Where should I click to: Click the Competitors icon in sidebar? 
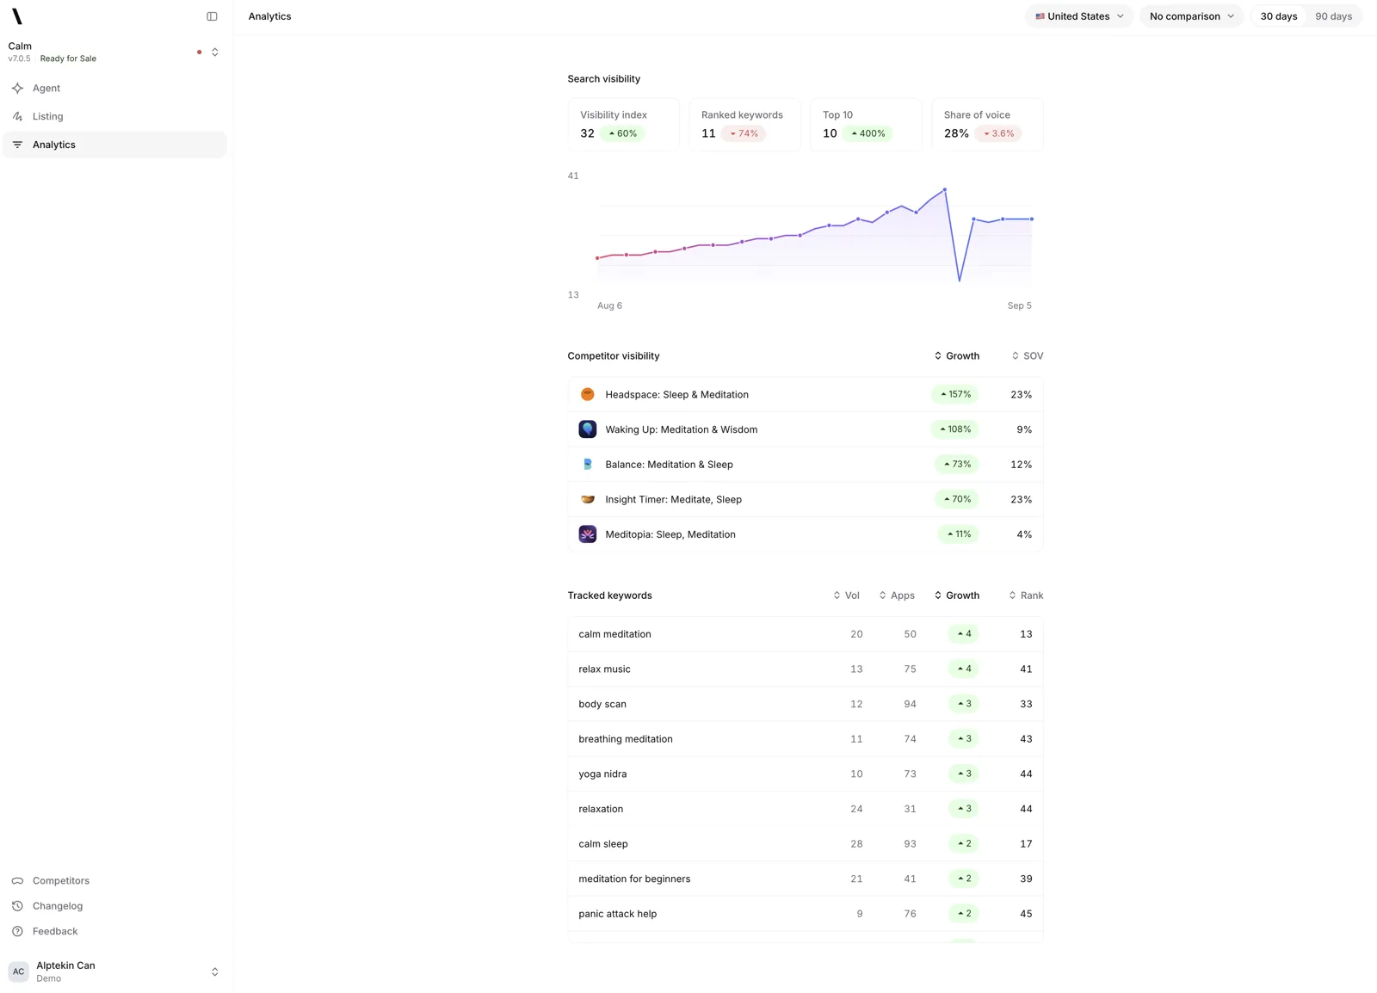tap(17, 880)
